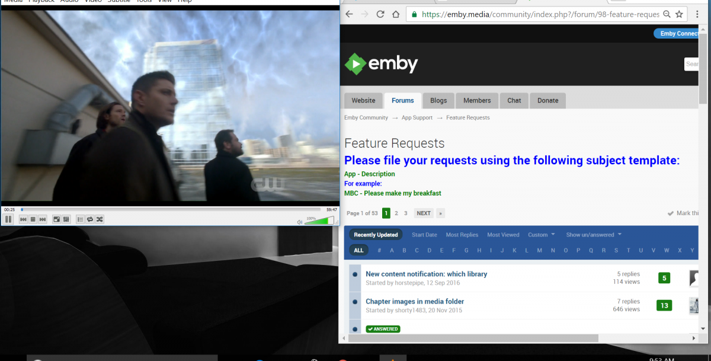The width and height of the screenshot is (711, 361).
Task: Go forward in the browser
Action: [x=364, y=14]
